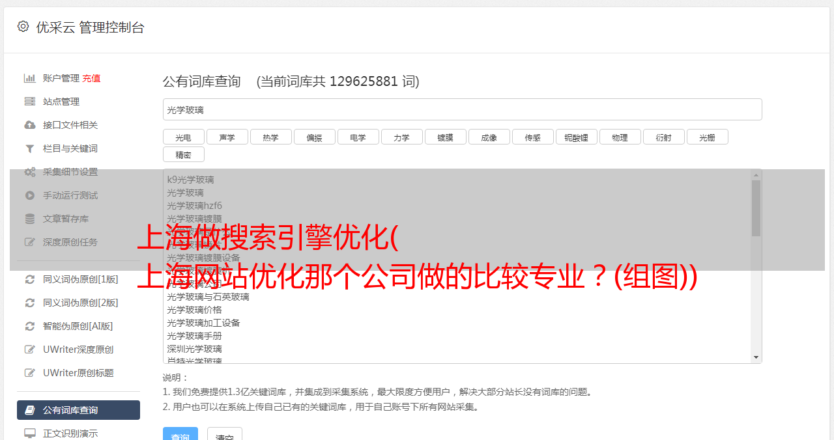Click the gear icon beside 优采云 管理控制台
Screen dimensions: 834x440
pyautogui.click(x=23, y=27)
